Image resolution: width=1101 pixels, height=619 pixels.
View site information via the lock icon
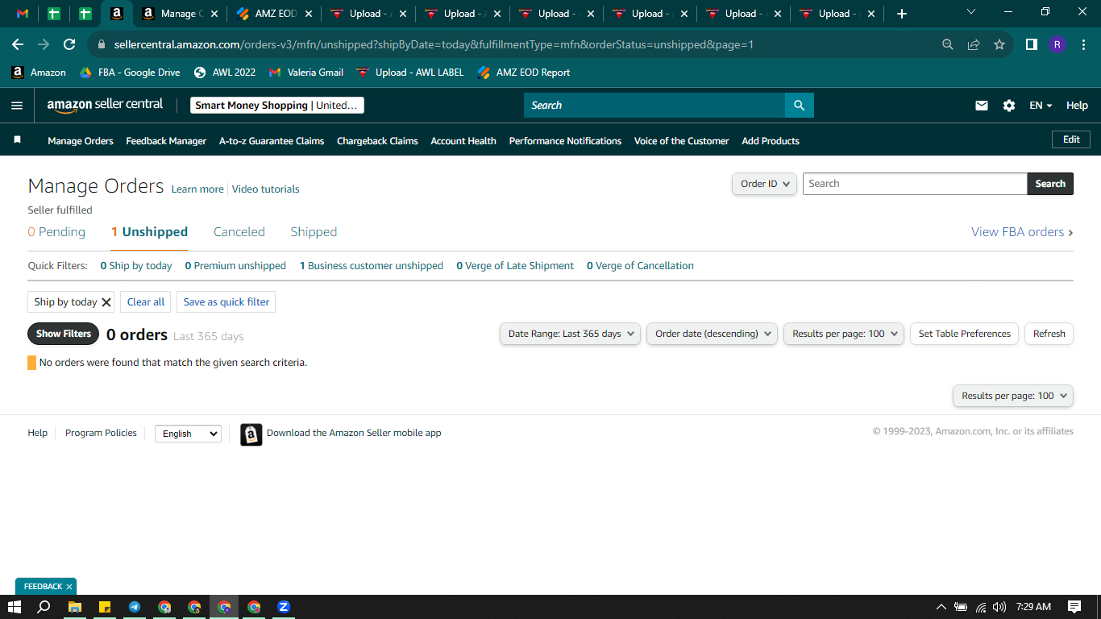(x=102, y=45)
